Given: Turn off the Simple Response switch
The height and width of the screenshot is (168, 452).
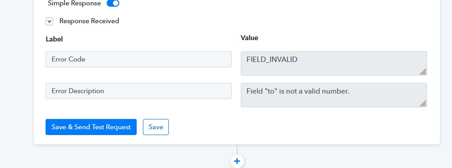Looking at the screenshot, I should pyautogui.click(x=113, y=4).
